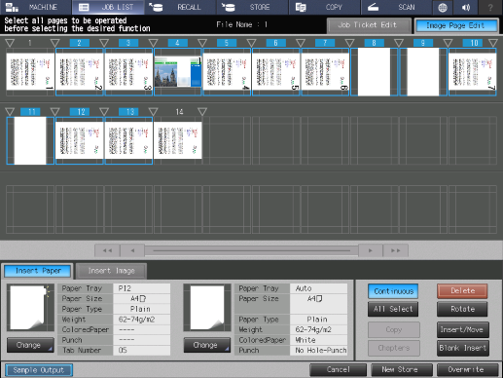Image resolution: width=503 pixels, height=378 pixels.
Task: Jump to last page with fast-forward arrow
Action: coord(395,250)
